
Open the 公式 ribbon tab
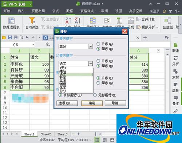[x=56, y=11]
